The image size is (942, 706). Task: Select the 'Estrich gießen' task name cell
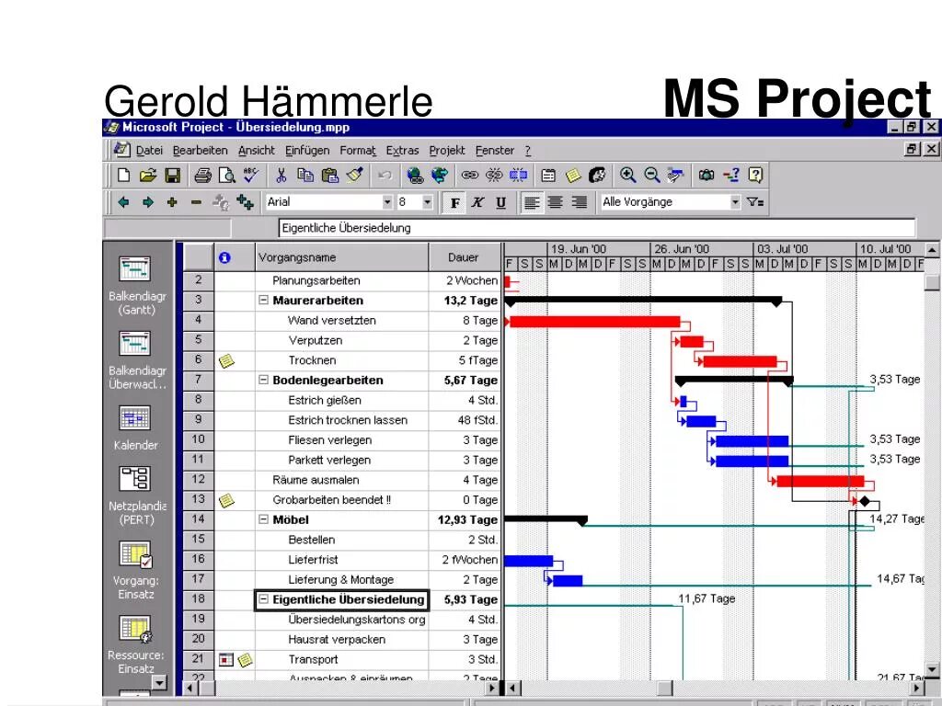click(x=342, y=401)
